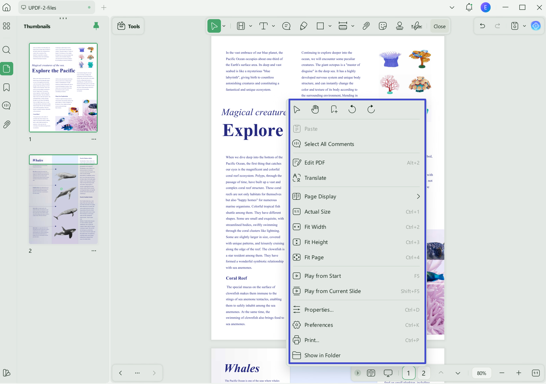Choose Print from context menu
This screenshot has height=384, width=546.
pos(356,340)
